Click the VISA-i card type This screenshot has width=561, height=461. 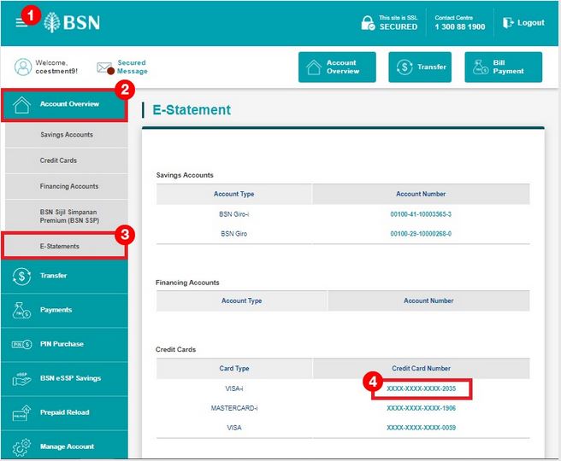pyautogui.click(x=234, y=388)
